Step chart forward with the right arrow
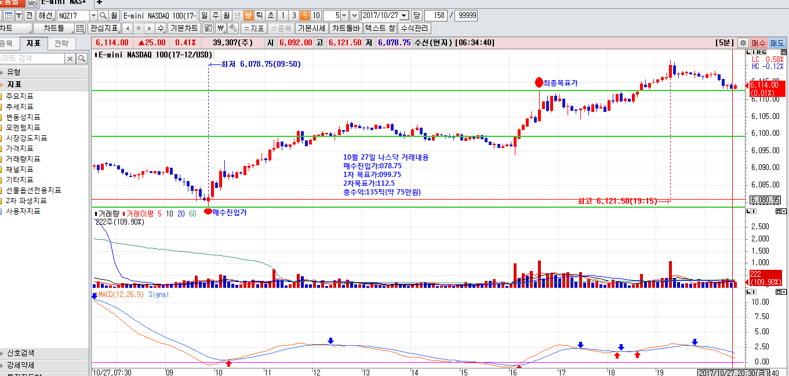The height and width of the screenshot is (376, 789). tap(150, 28)
